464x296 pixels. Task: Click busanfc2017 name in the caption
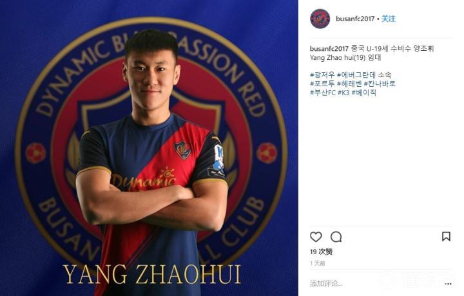[x=329, y=48]
